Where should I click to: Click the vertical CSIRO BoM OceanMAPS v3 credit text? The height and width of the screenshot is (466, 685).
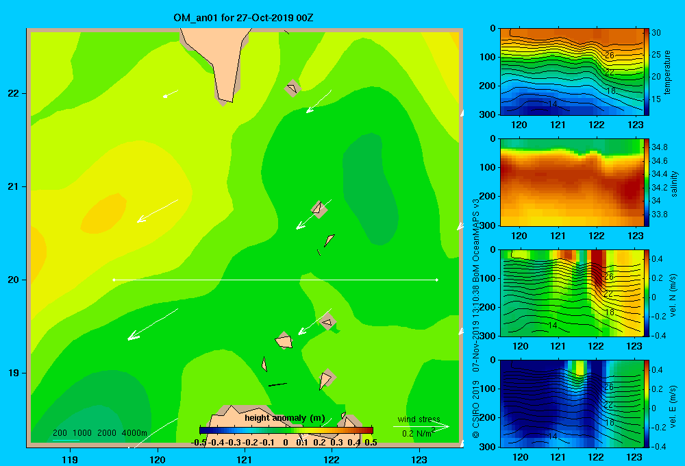click(476, 318)
